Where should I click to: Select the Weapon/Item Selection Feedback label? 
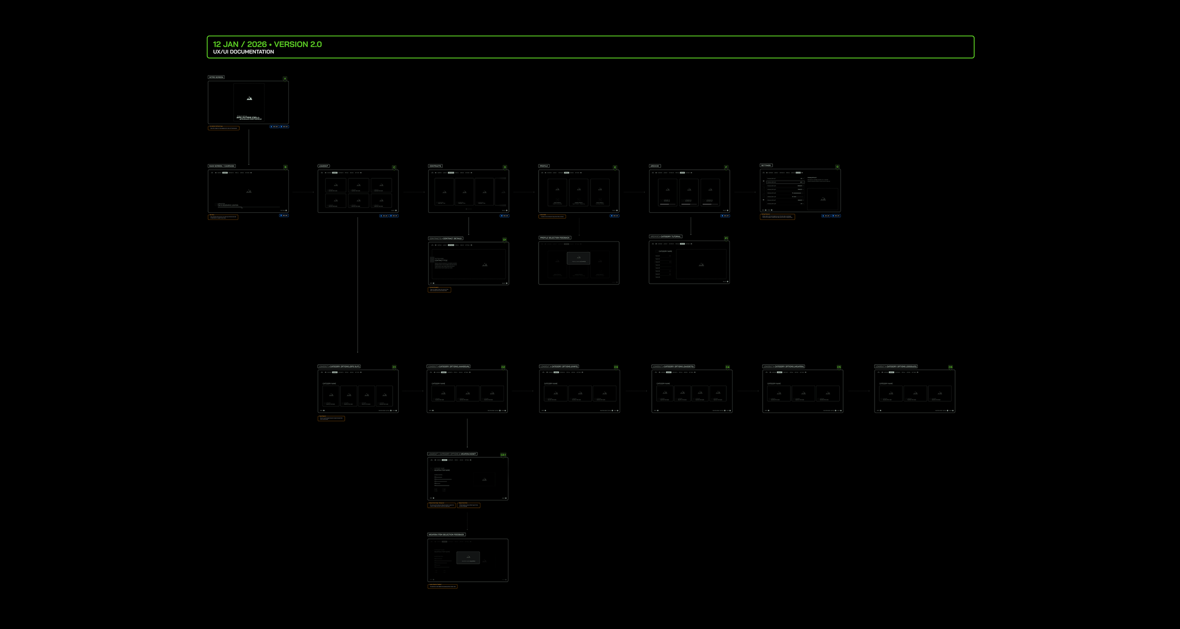pyautogui.click(x=447, y=535)
